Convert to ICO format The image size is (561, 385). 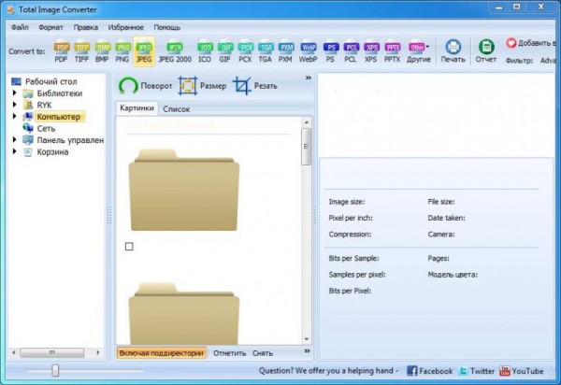205,51
